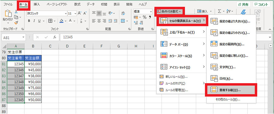Click the Increase Indent icon

115,21
